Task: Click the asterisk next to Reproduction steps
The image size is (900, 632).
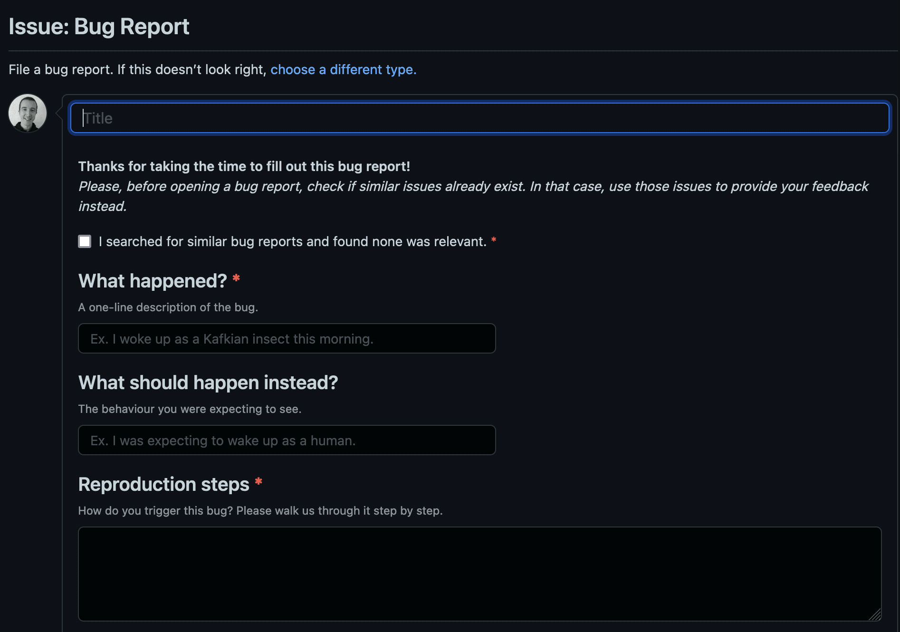Action: (x=259, y=482)
